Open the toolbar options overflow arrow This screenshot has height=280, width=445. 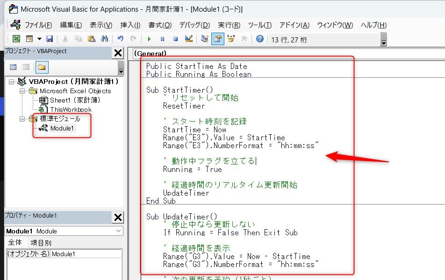point(384,40)
